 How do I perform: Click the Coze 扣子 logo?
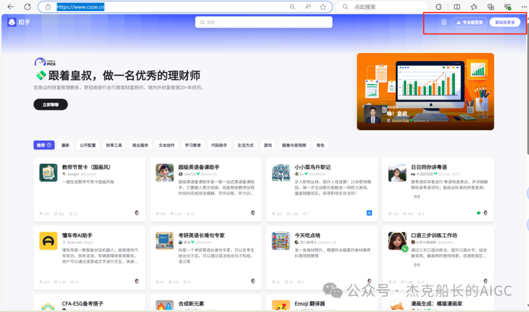[19, 22]
